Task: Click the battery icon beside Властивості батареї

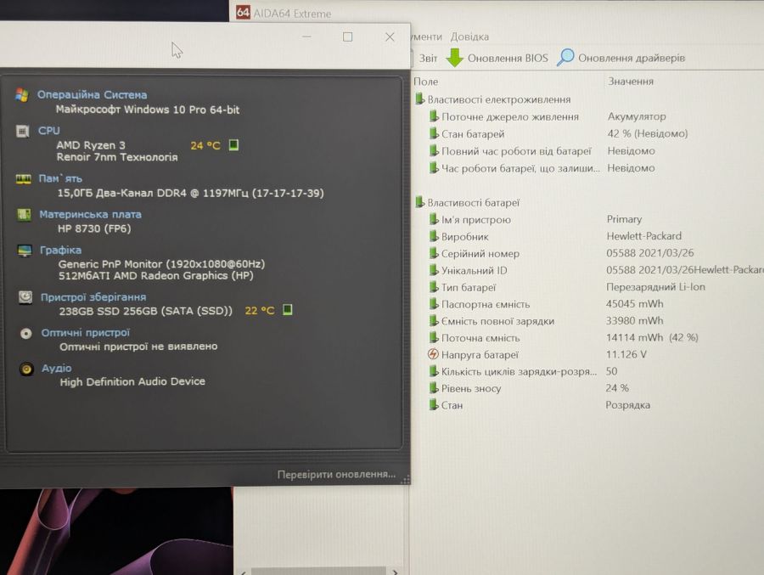Action: pyautogui.click(x=419, y=202)
